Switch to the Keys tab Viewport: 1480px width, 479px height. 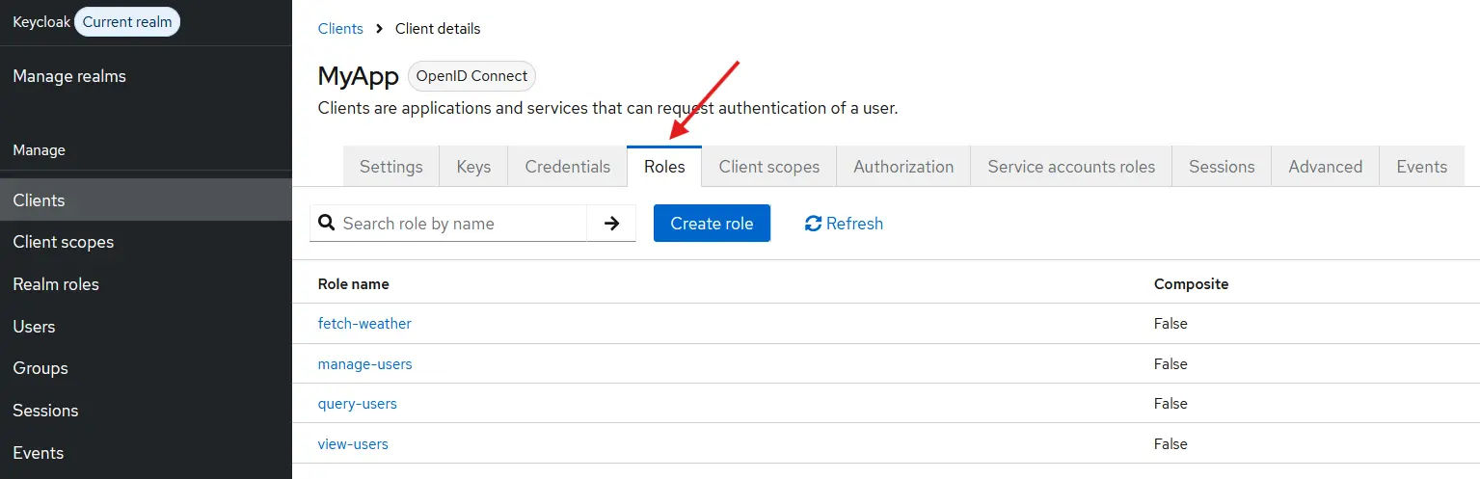473,167
